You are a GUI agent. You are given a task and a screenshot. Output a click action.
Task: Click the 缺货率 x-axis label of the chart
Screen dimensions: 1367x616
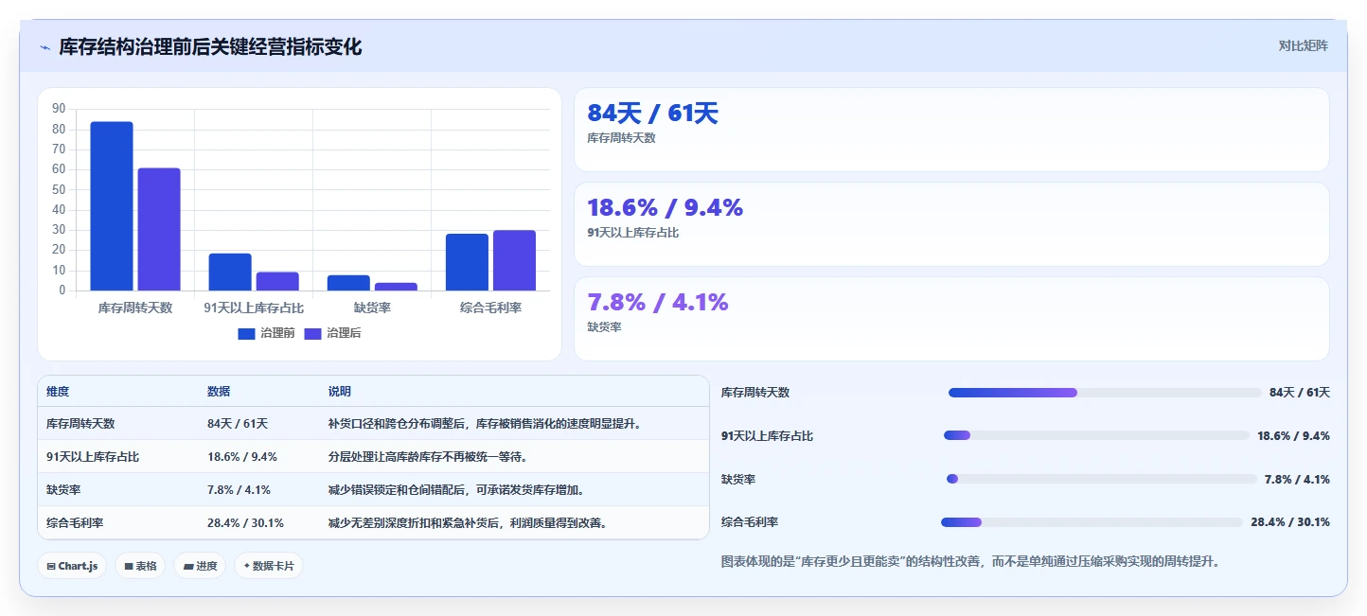pyautogui.click(x=372, y=308)
